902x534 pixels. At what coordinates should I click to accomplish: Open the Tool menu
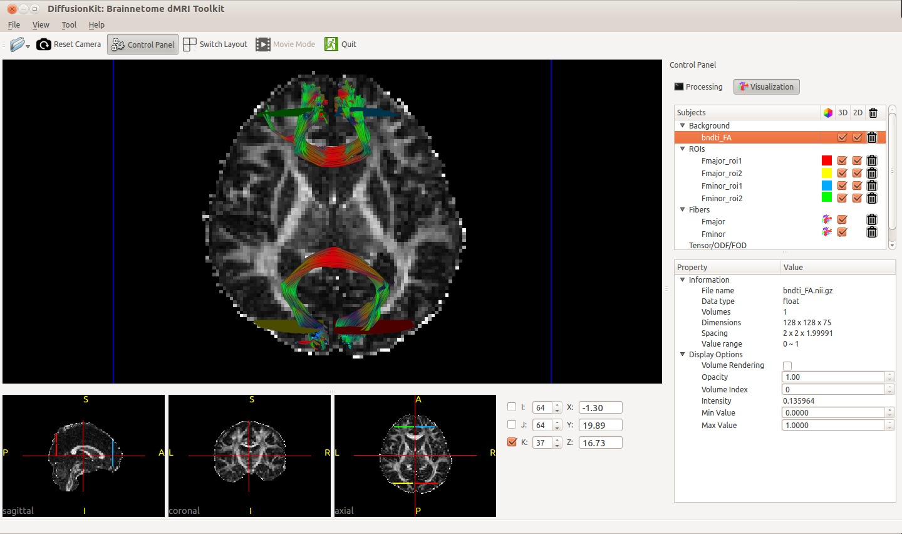tap(69, 25)
